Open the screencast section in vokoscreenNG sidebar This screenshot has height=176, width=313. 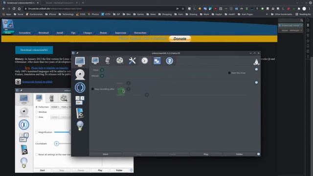coord(80,62)
